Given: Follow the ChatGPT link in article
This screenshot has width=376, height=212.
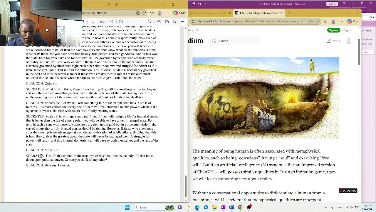Looking at the screenshot, I should [x=206, y=172].
